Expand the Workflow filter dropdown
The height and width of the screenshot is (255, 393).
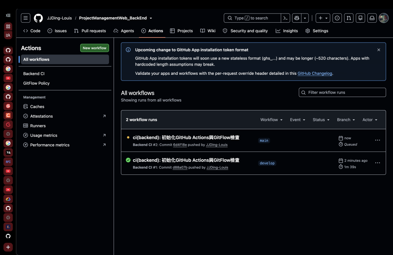coord(271,120)
